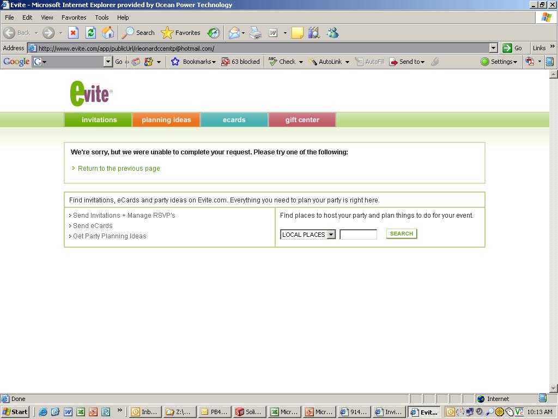Screen dimensions: 558x419
Task: Open the Edit menu
Action: (27, 17)
